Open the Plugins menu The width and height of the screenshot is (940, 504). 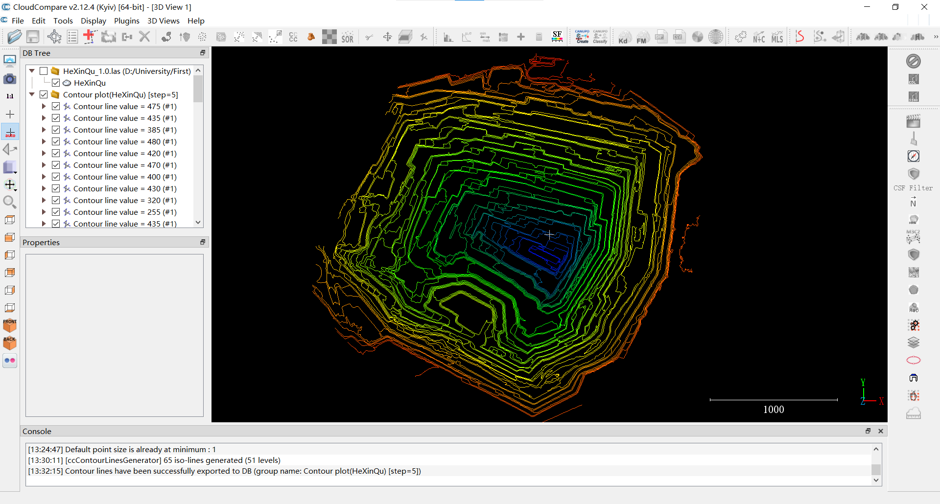coord(127,21)
